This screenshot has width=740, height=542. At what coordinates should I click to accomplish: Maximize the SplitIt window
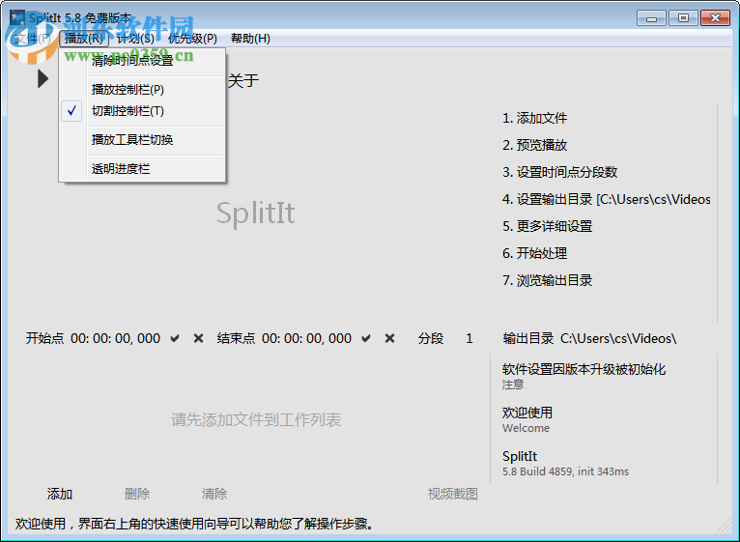pos(683,18)
